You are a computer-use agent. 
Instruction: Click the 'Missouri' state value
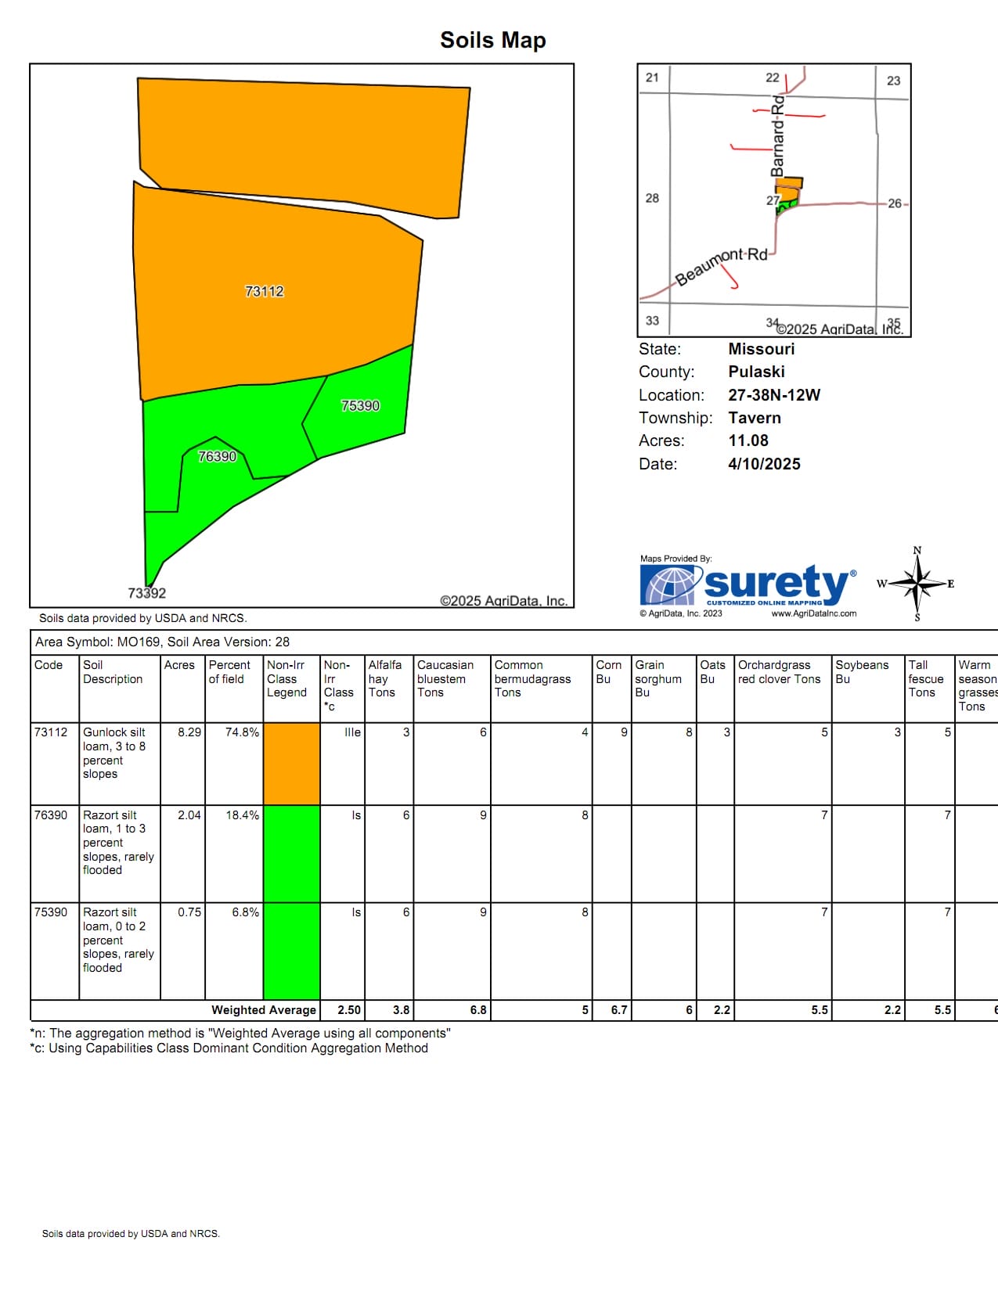point(762,349)
